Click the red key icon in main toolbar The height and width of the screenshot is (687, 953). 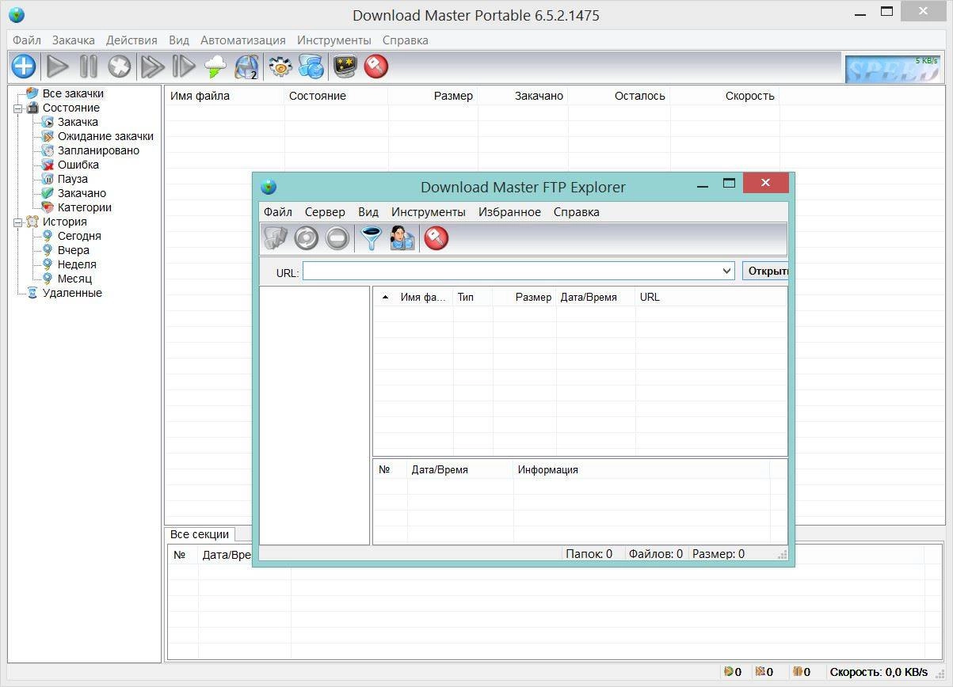click(x=375, y=66)
